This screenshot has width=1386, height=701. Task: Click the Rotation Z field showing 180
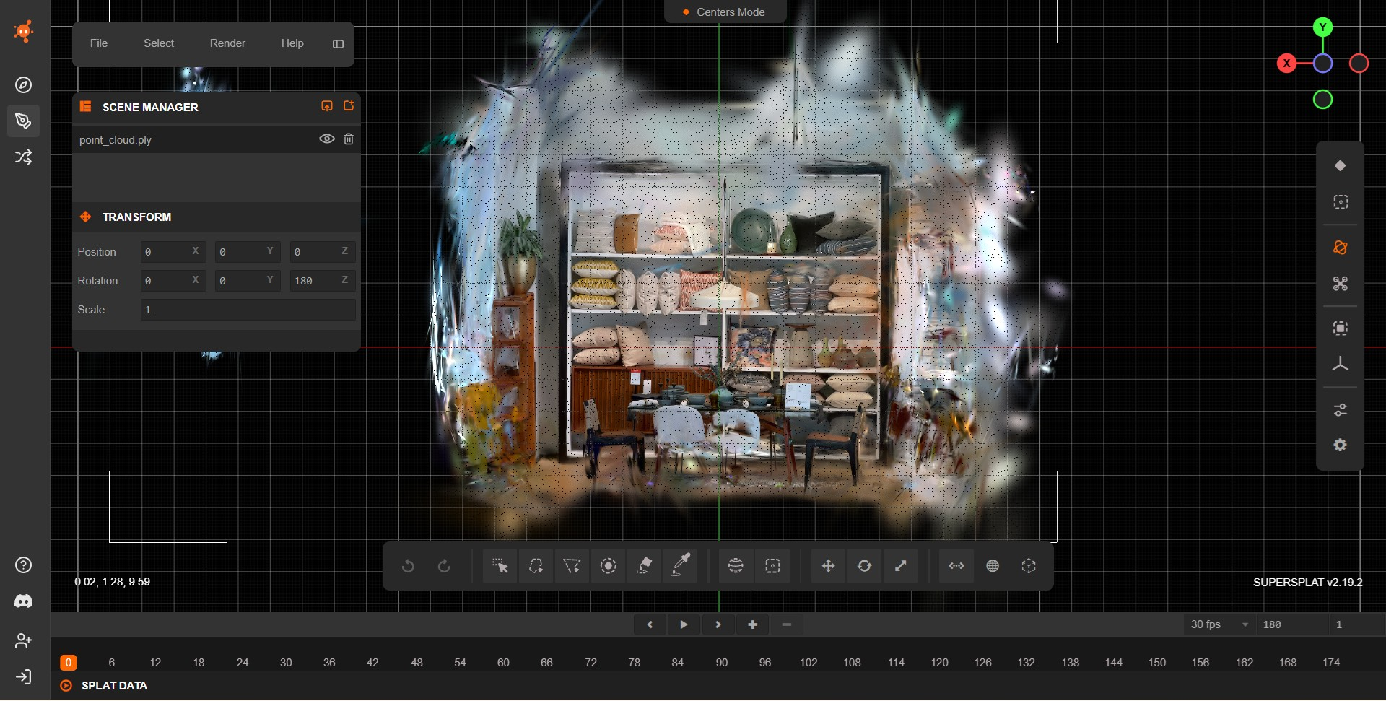[x=322, y=281]
